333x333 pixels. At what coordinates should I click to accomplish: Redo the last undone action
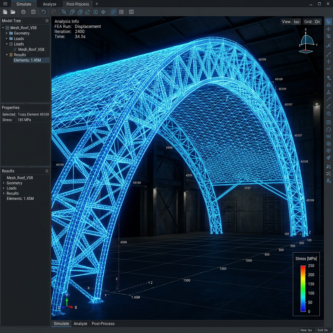pos(54,12)
